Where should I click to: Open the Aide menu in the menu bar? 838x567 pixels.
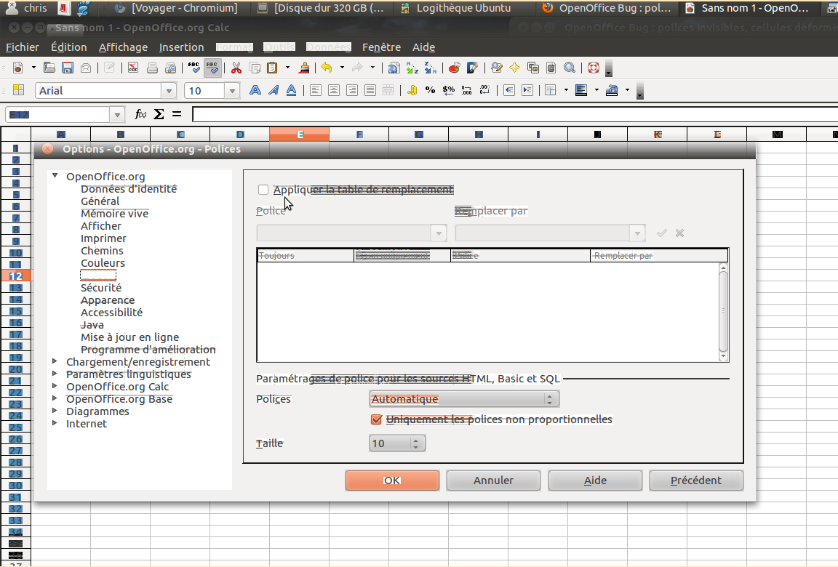[423, 47]
